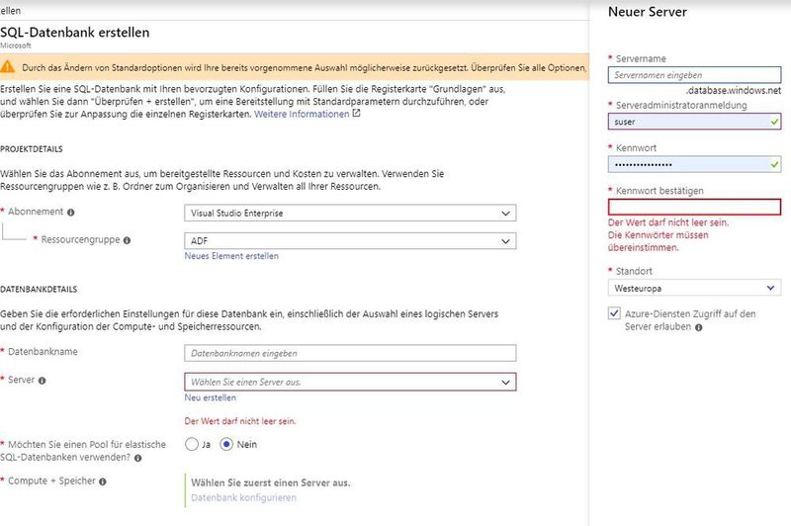791x526 pixels.
Task: Click the info icon beside Server label
Action: [43, 381]
